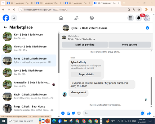155x124 pixels.
Task: View site information icon in address bar
Action: coord(21,10)
